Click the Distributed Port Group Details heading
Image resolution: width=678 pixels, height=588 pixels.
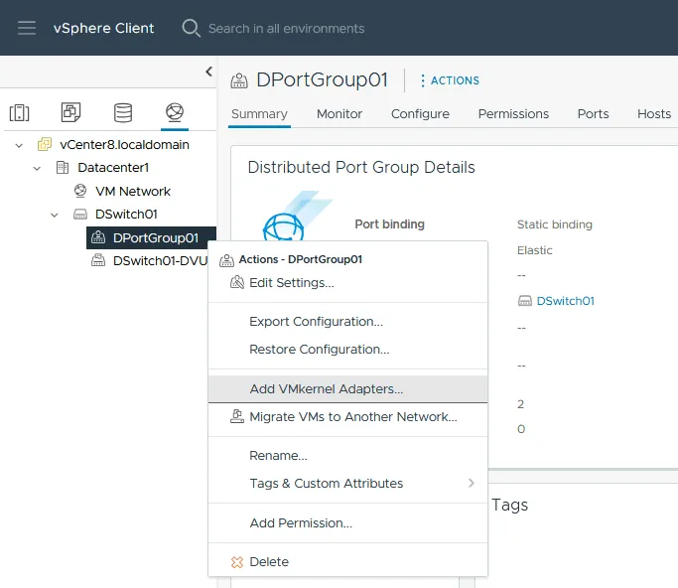point(361,168)
